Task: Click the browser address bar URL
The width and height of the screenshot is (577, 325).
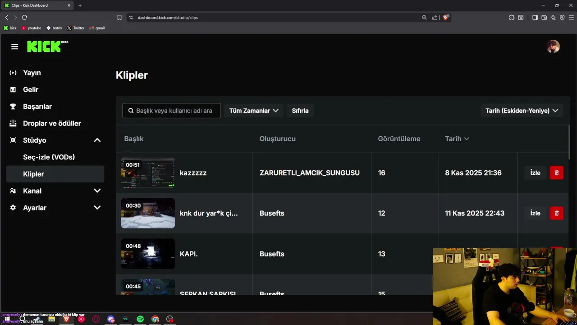Action: tap(168, 18)
